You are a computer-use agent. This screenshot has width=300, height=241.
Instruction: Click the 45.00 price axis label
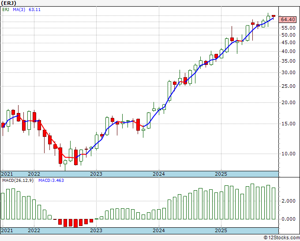click(x=289, y=43)
